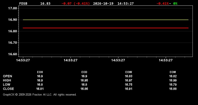Click the EOM high value 16.99
This screenshot has height=105, width=198.
[x=173, y=80]
